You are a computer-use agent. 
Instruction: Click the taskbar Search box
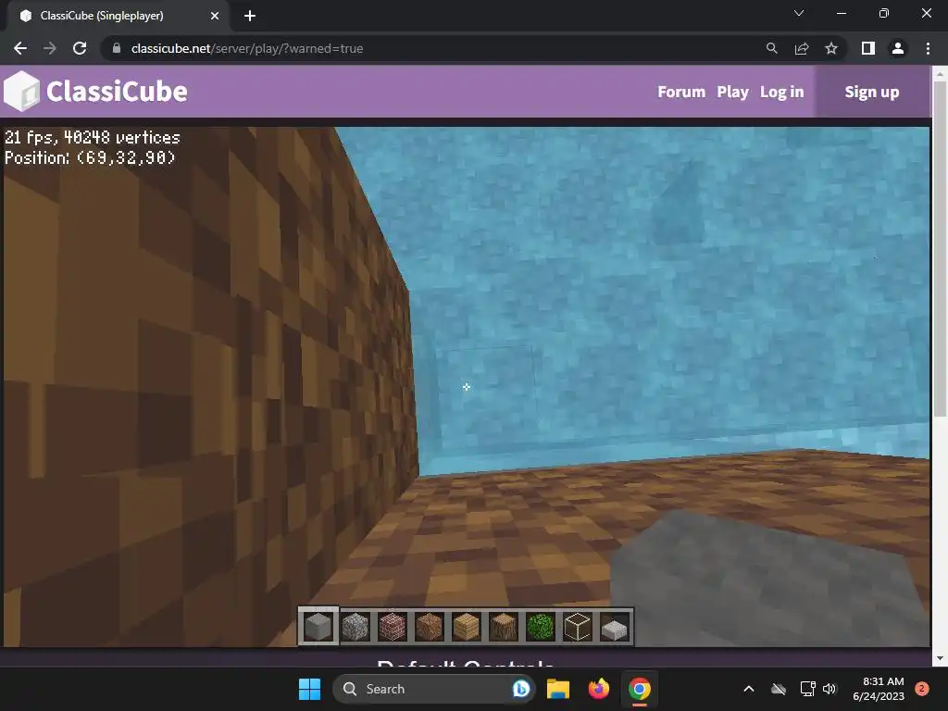point(433,689)
